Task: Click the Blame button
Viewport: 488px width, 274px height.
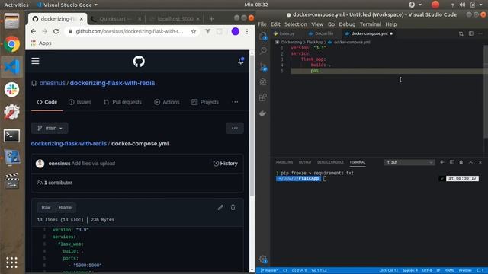Action: [x=65, y=208]
